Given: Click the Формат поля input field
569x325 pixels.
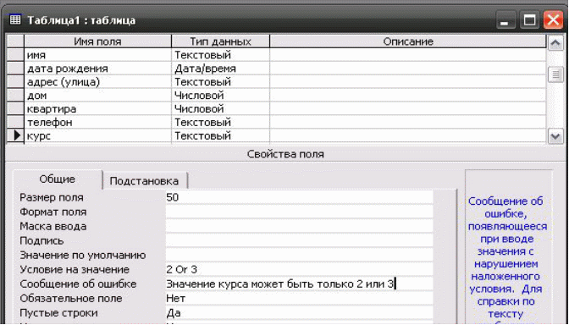Looking at the screenshot, I should coord(300,212).
